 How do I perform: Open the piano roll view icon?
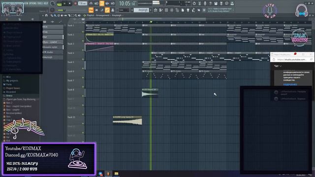161,10
